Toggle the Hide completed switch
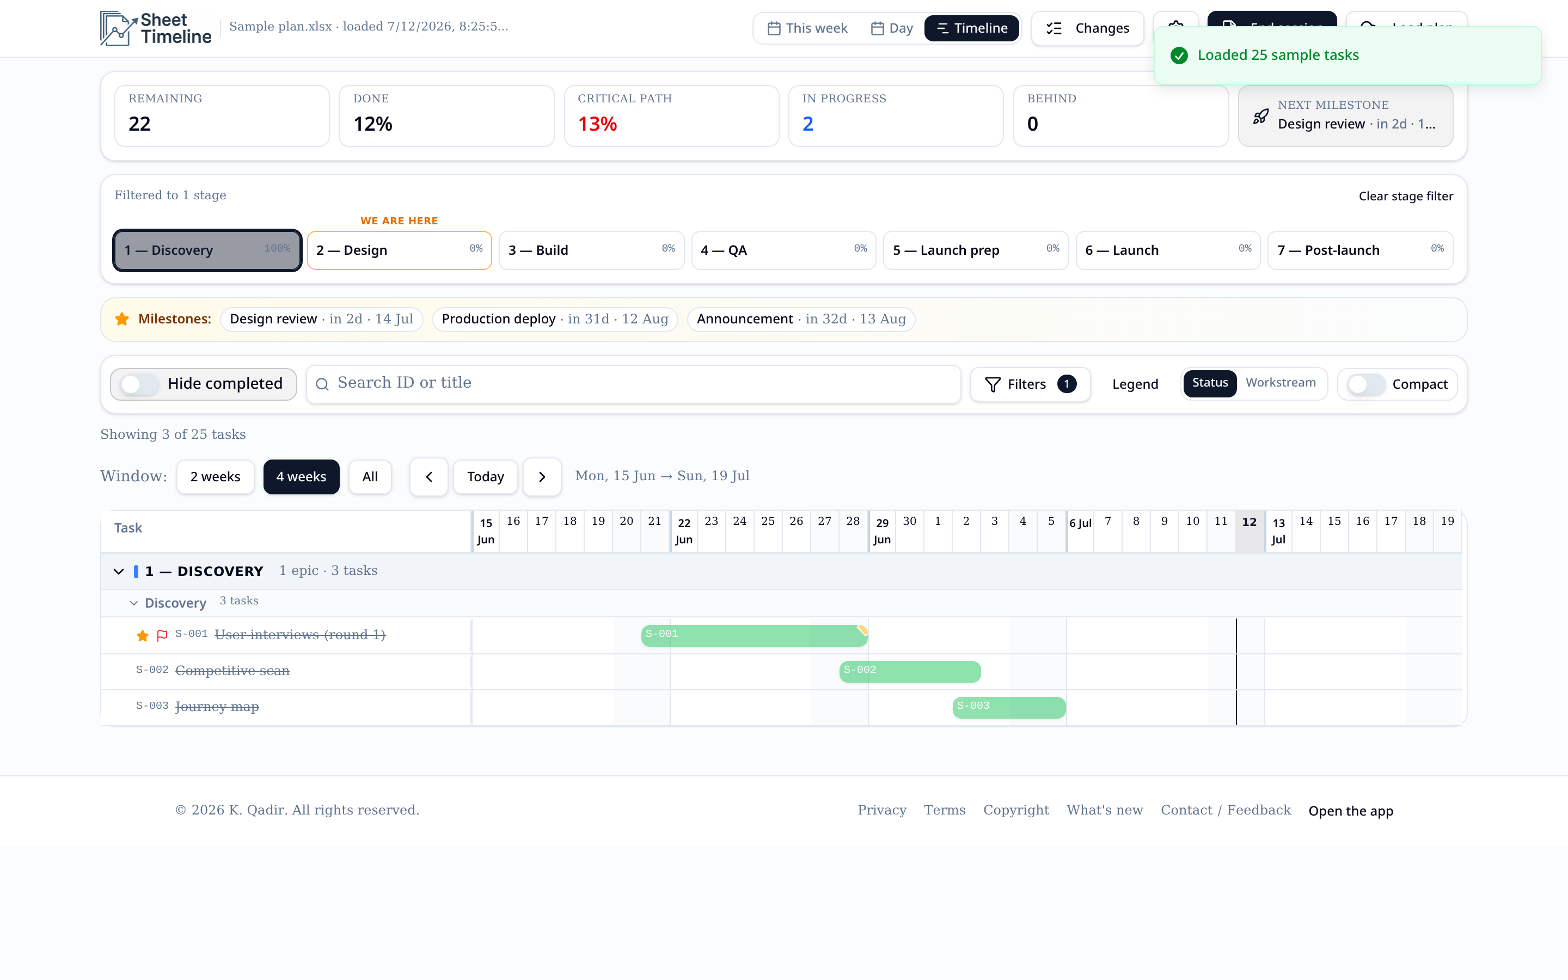This screenshot has height=980, width=1568. 140,384
